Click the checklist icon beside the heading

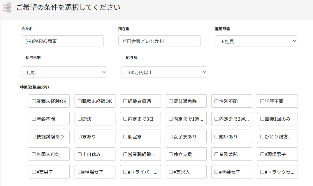pos(7,8)
